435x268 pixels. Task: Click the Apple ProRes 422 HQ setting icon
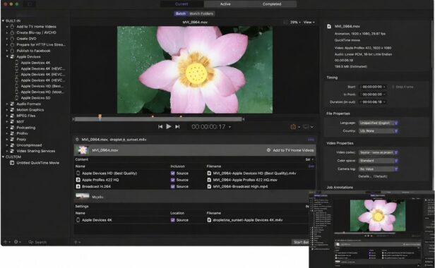tap(78, 180)
